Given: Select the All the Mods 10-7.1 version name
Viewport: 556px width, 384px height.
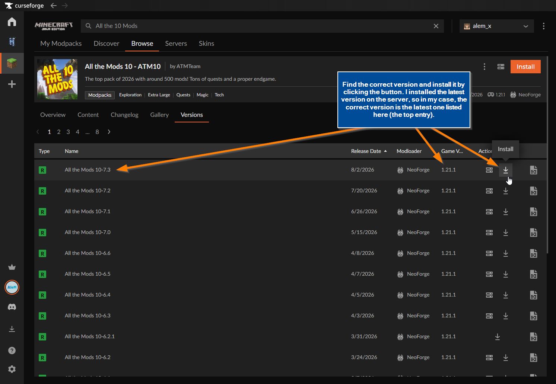Looking at the screenshot, I should click(88, 211).
